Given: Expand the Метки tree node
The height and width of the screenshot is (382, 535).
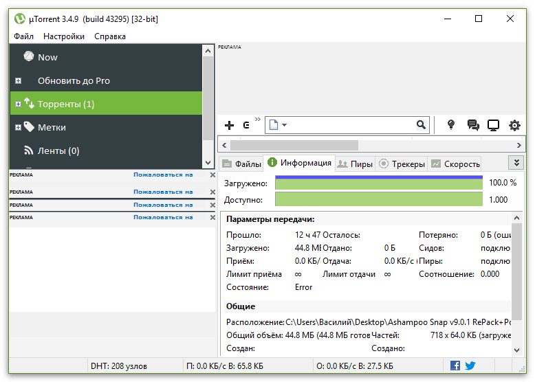Looking at the screenshot, I should pyautogui.click(x=19, y=127).
